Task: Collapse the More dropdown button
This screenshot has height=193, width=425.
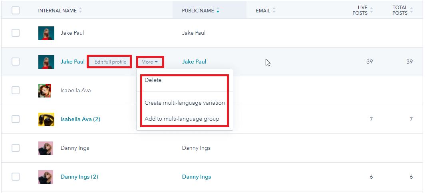Action: (x=149, y=62)
